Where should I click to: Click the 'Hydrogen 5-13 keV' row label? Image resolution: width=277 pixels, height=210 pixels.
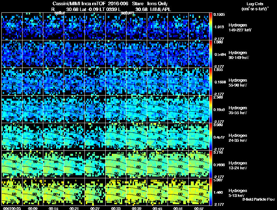coord(238,193)
